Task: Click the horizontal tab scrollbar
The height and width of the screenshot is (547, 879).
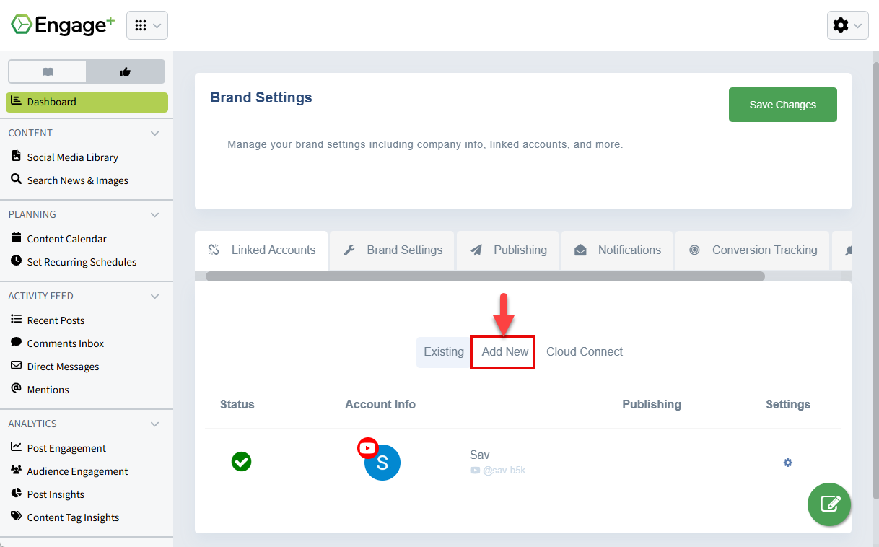Action: tap(485, 276)
